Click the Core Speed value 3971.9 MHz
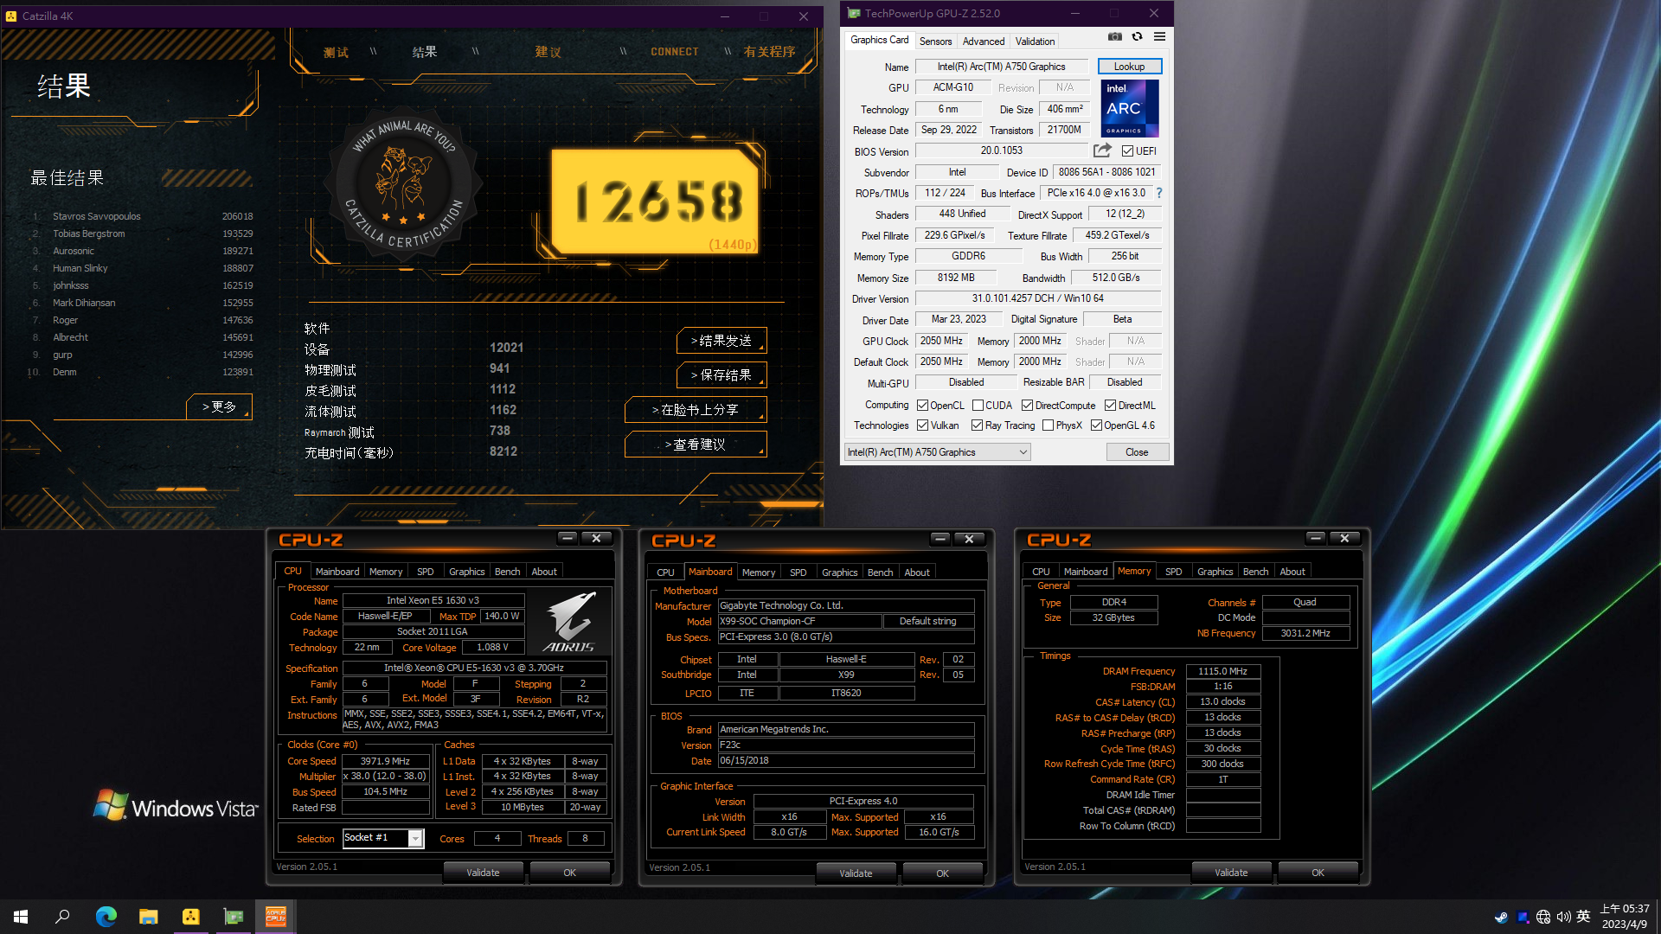This screenshot has height=934, width=1661. [x=385, y=761]
